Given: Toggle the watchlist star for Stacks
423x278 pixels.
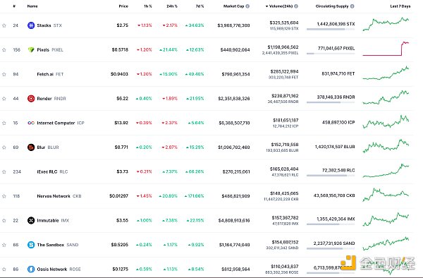Looking at the screenshot, I should point(4,25).
